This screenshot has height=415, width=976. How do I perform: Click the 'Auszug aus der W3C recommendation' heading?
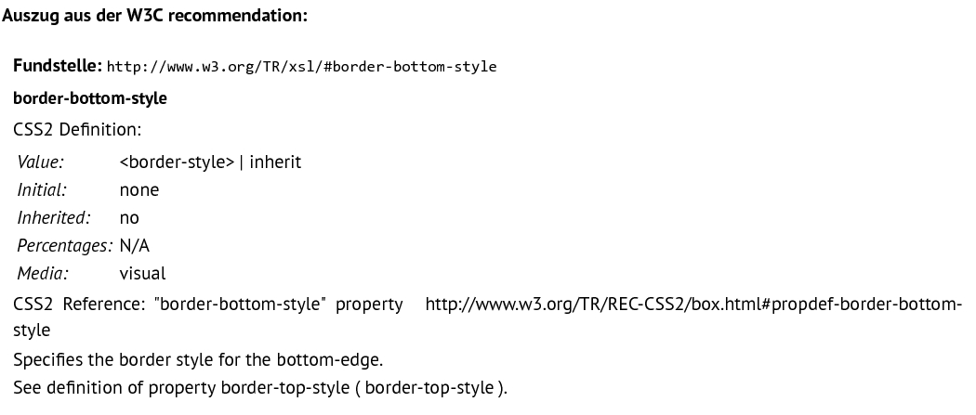tap(155, 16)
